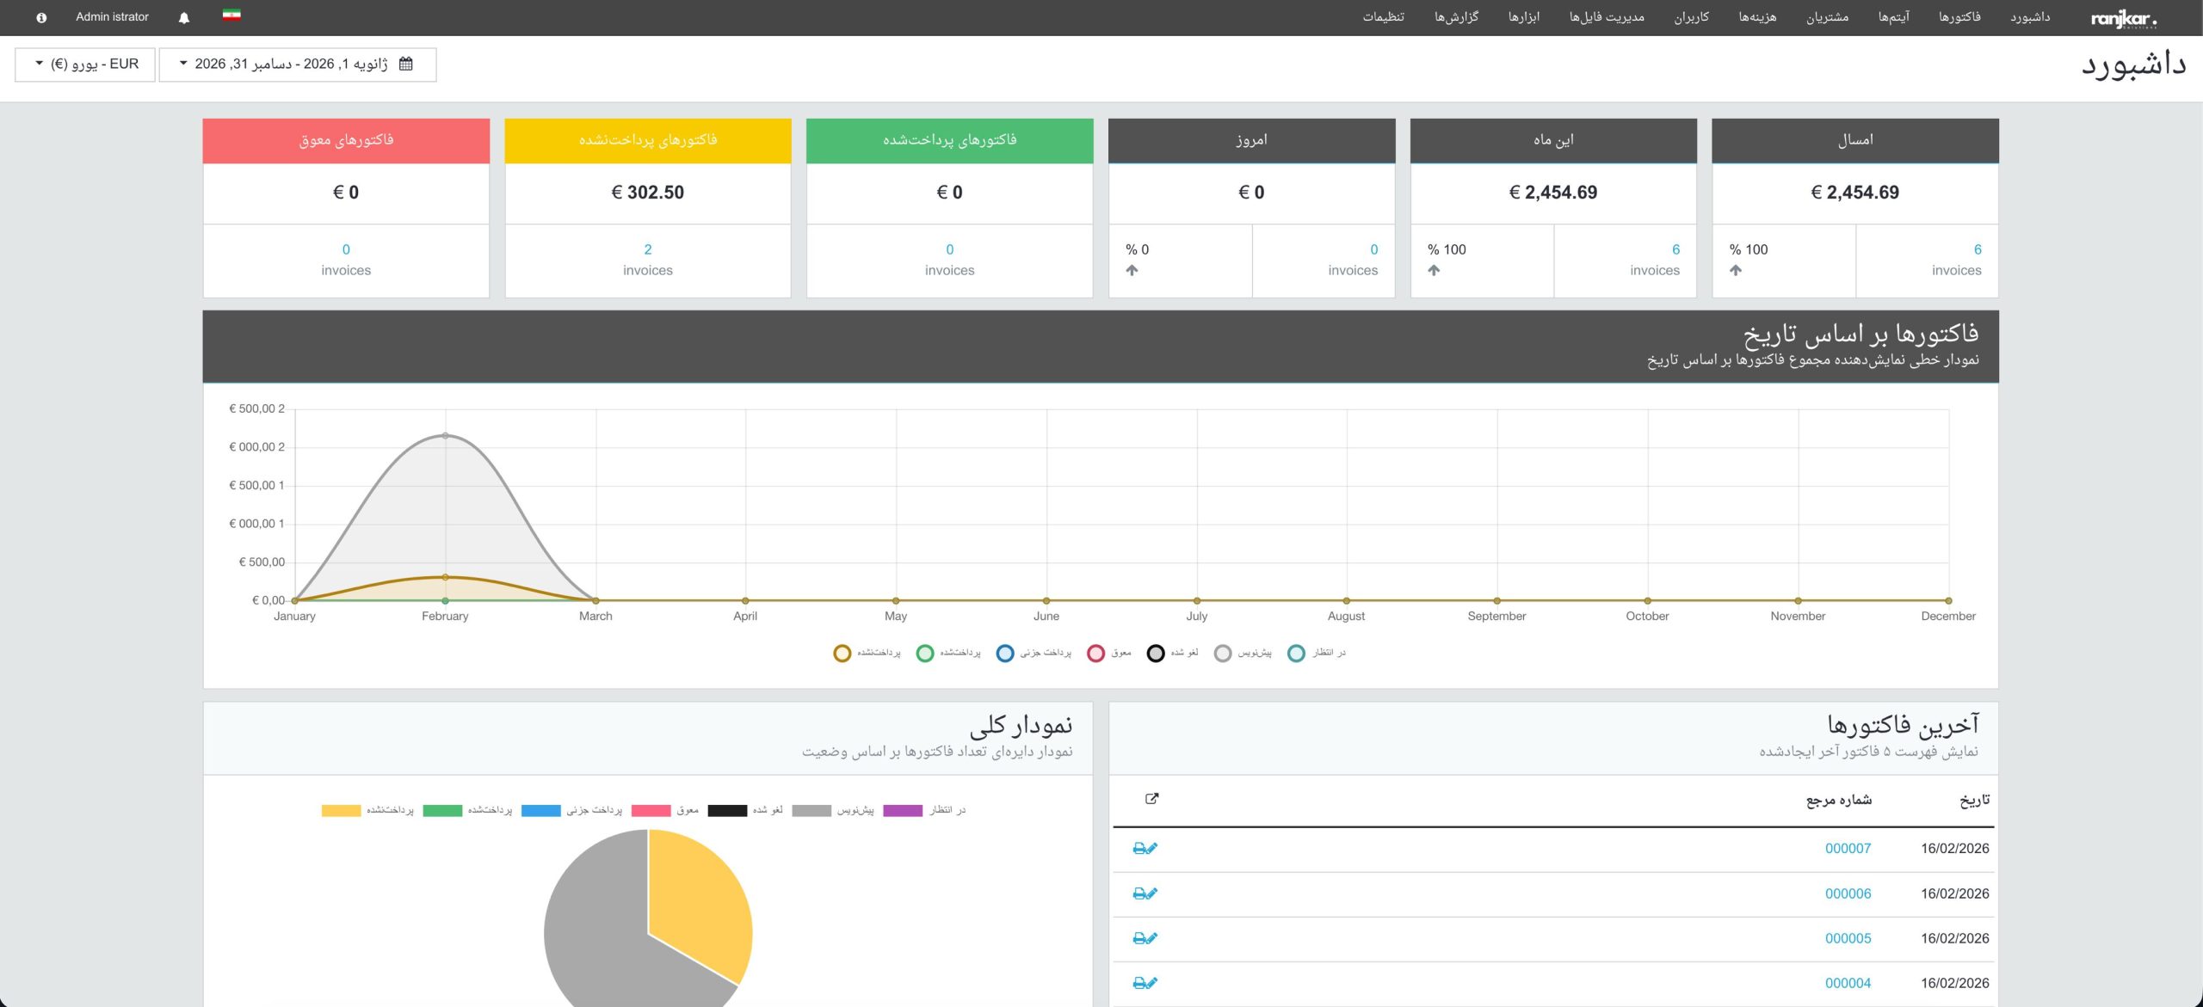Open the فاکتورها menu in the navbar
The height and width of the screenshot is (1007, 2203).
click(1959, 17)
